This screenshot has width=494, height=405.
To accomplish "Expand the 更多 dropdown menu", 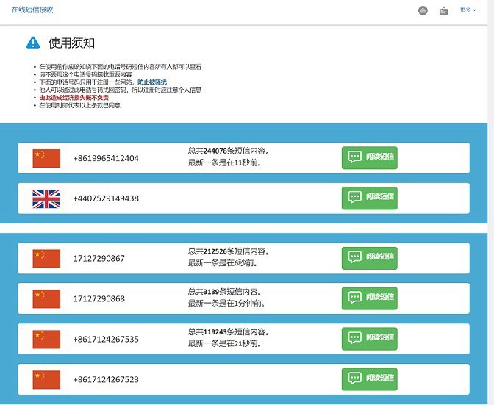I will (x=468, y=10).
